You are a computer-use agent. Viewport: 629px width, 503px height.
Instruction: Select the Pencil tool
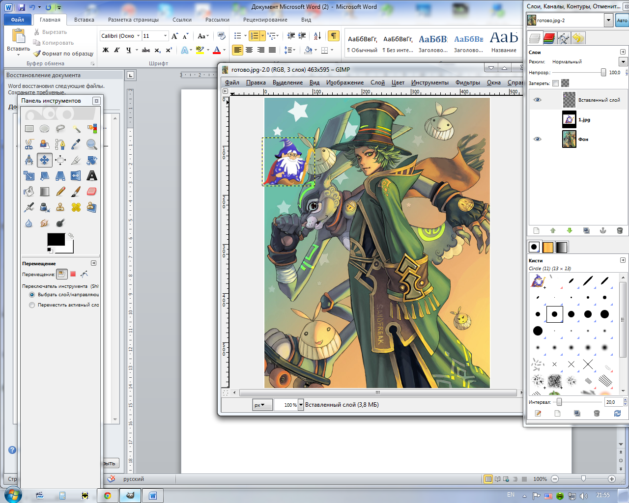pyautogui.click(x=60, y=192)
